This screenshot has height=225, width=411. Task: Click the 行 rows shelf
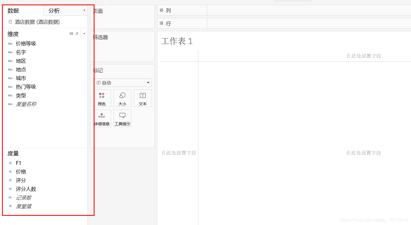tap(284, 23)
